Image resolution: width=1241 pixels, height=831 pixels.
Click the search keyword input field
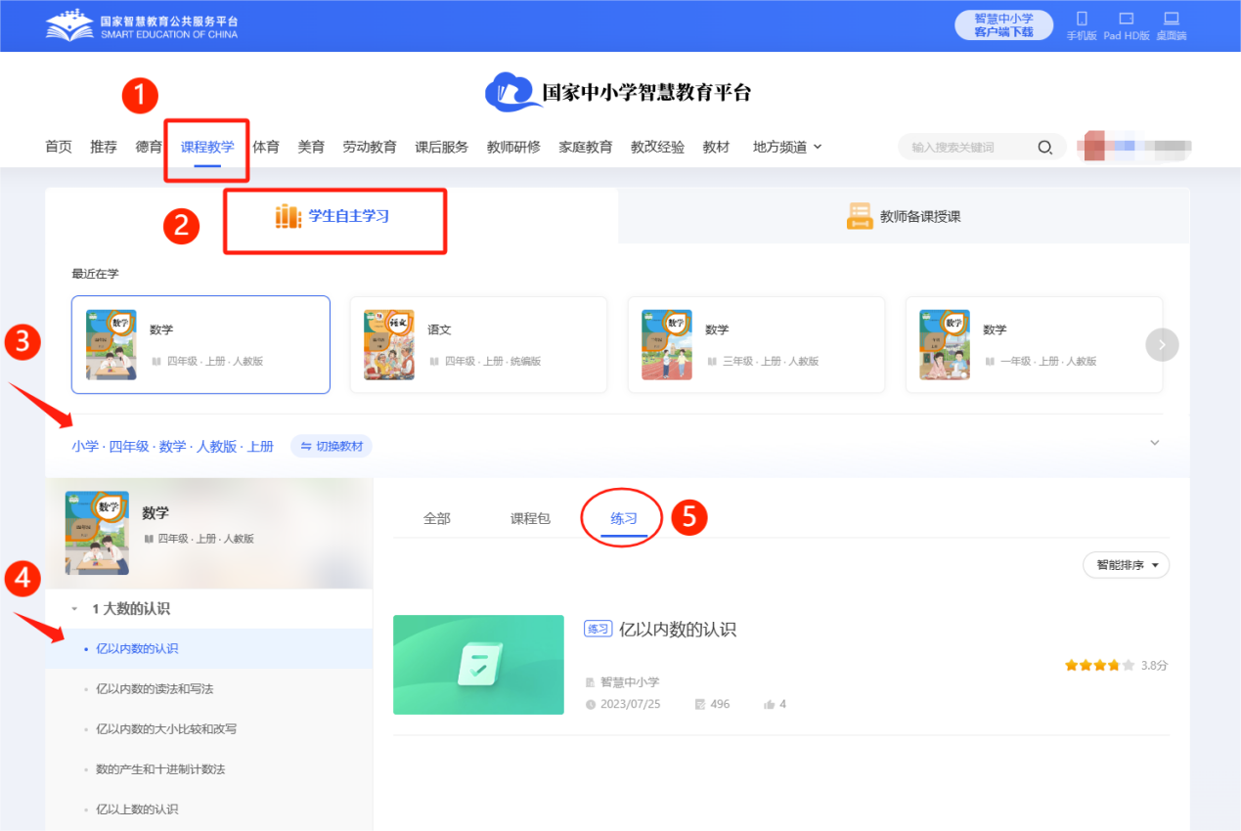tap(968, 147)
